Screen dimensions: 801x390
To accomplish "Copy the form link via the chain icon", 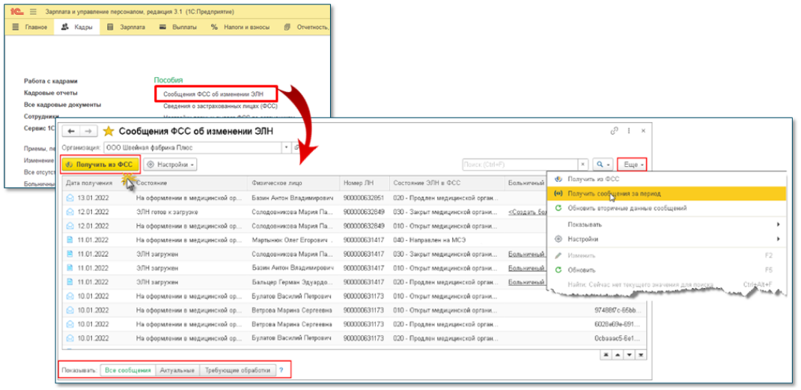I will [615, 130].
